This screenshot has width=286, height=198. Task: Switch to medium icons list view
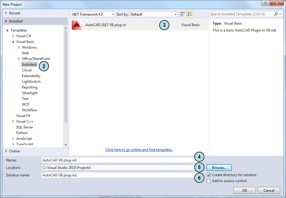[x=190, y=14]
